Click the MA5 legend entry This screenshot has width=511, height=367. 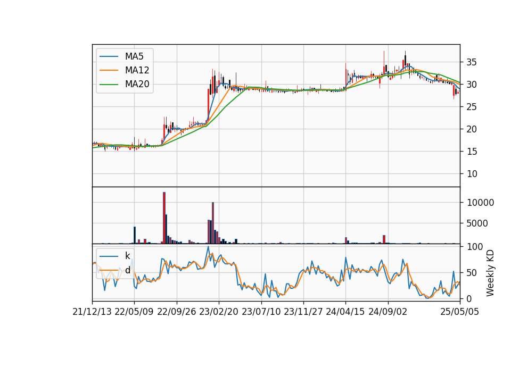[121, 56]
